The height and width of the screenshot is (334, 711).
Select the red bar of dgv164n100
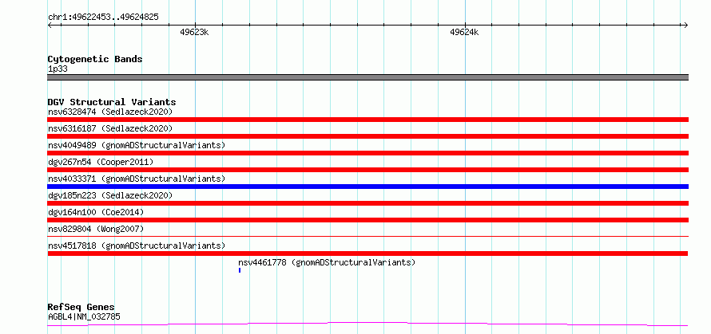point(367,220)
